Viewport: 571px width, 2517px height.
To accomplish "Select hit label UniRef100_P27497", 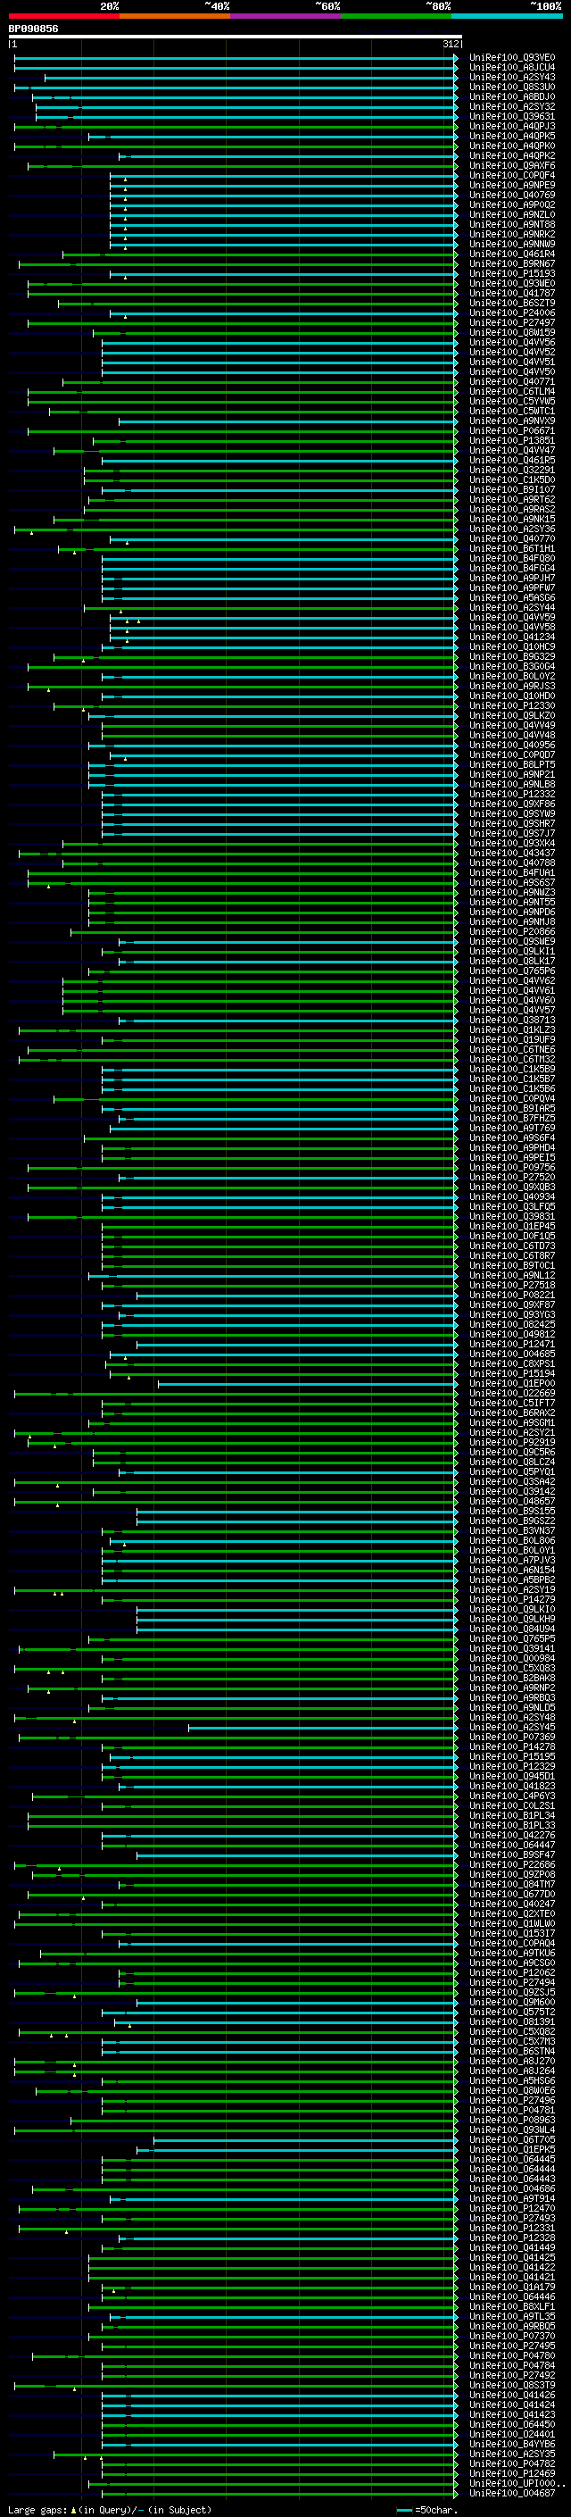I will coord(512,323).
